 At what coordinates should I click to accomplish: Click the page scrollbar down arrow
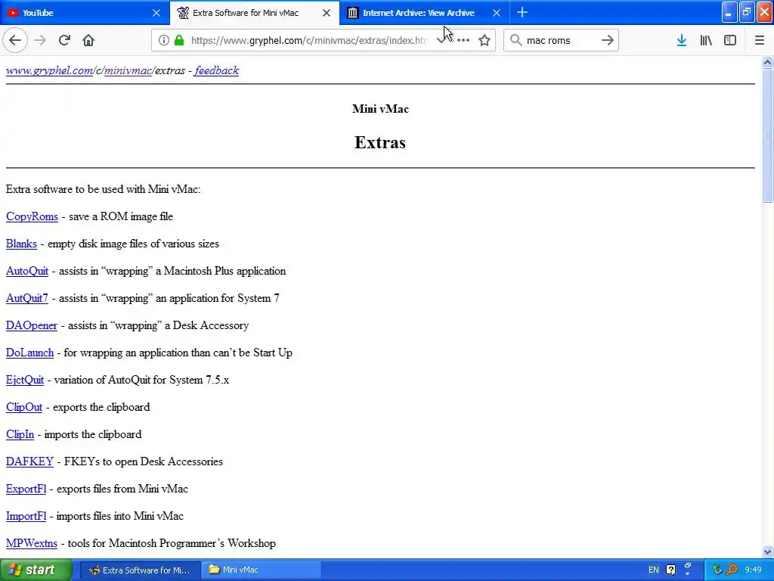[767, 551]
